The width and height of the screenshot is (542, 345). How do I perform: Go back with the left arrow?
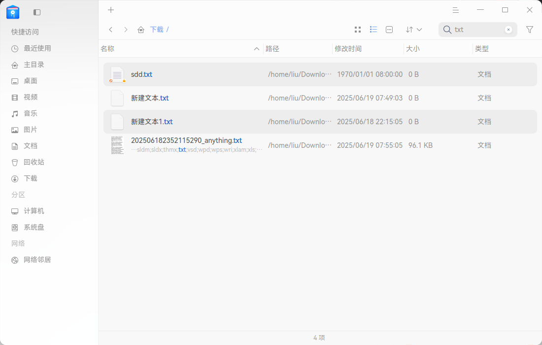pyautogui.click(x=110, y=30)
